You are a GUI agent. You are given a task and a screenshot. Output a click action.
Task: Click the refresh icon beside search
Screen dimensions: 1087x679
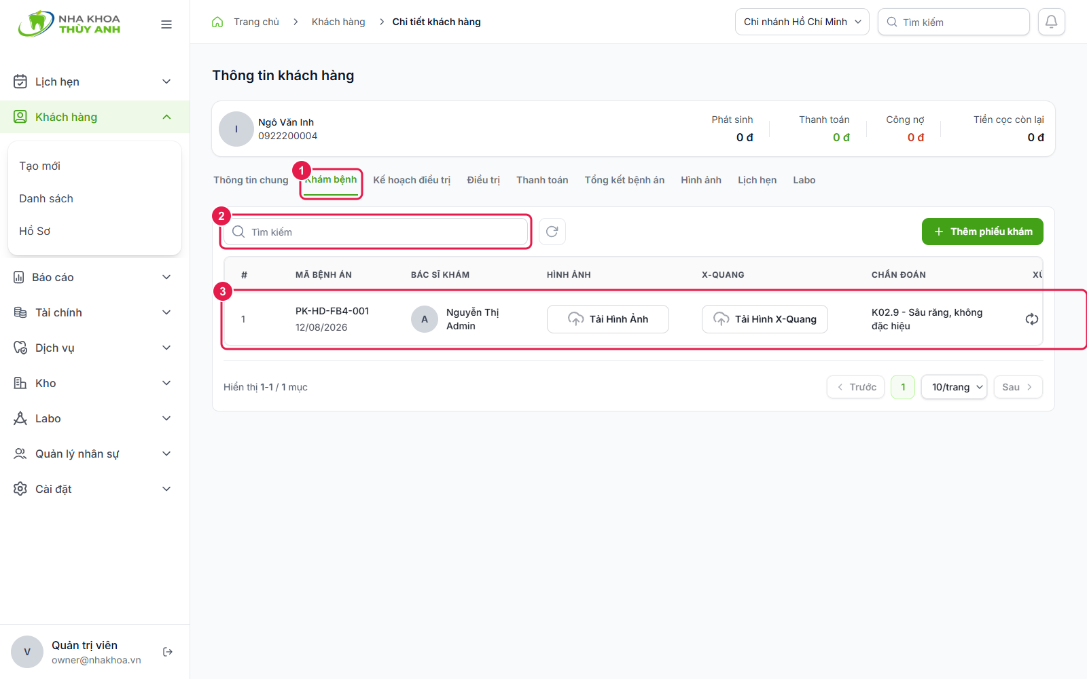tap(552, 232)
